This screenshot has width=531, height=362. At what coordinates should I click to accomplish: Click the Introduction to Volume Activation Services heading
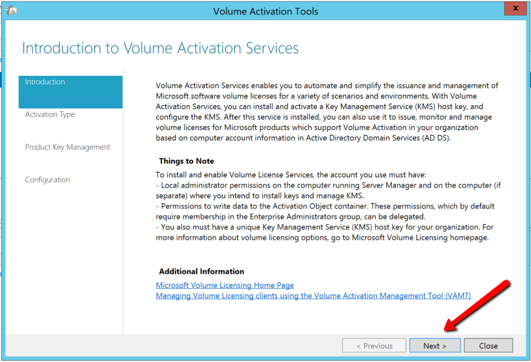(160, 48)
